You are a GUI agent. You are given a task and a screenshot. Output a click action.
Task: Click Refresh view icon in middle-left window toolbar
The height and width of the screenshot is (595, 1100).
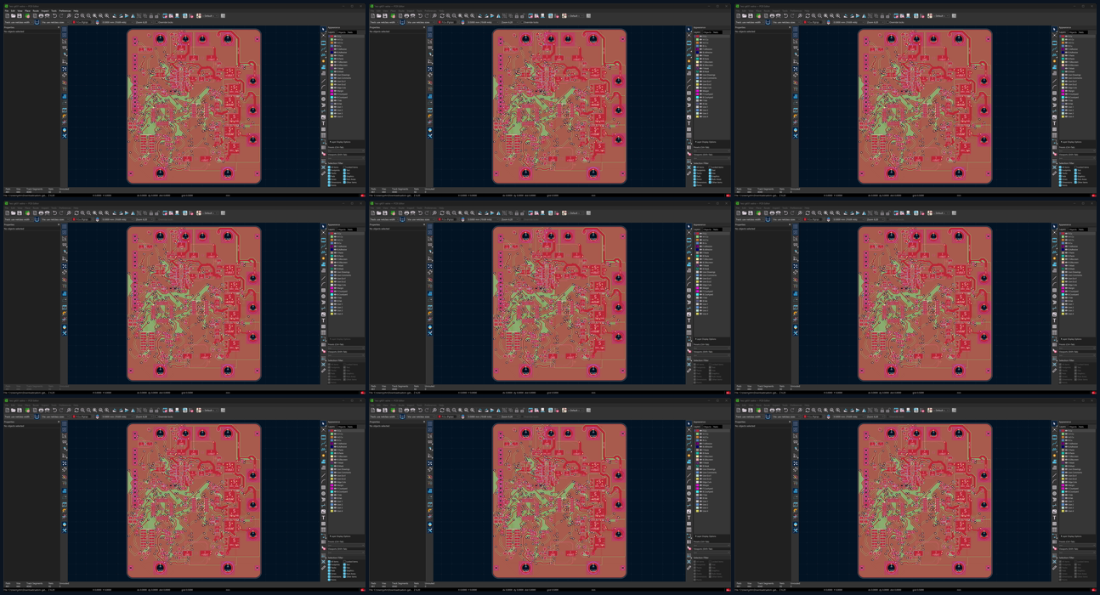tap(77, 213)
